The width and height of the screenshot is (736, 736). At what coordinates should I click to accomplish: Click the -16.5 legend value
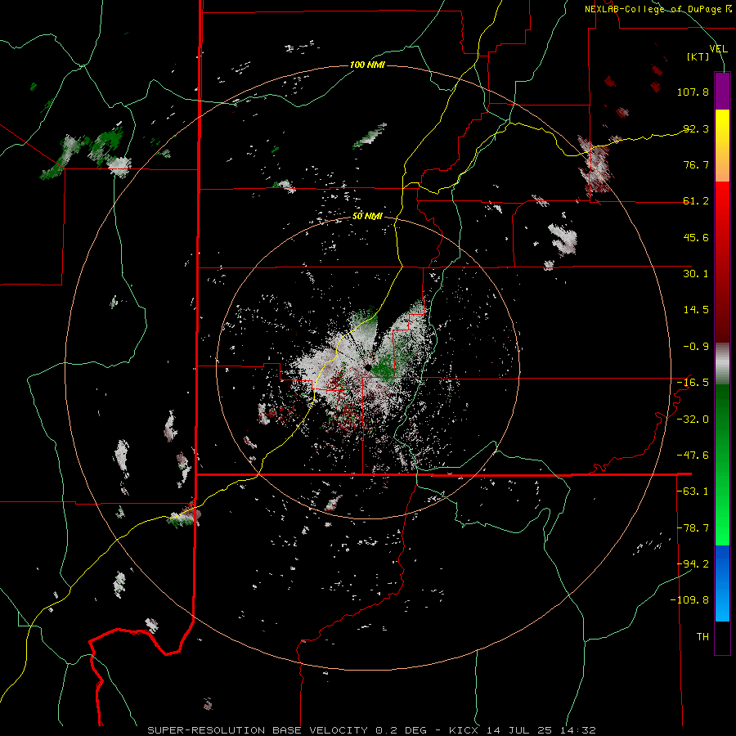(x=693, y=383)
